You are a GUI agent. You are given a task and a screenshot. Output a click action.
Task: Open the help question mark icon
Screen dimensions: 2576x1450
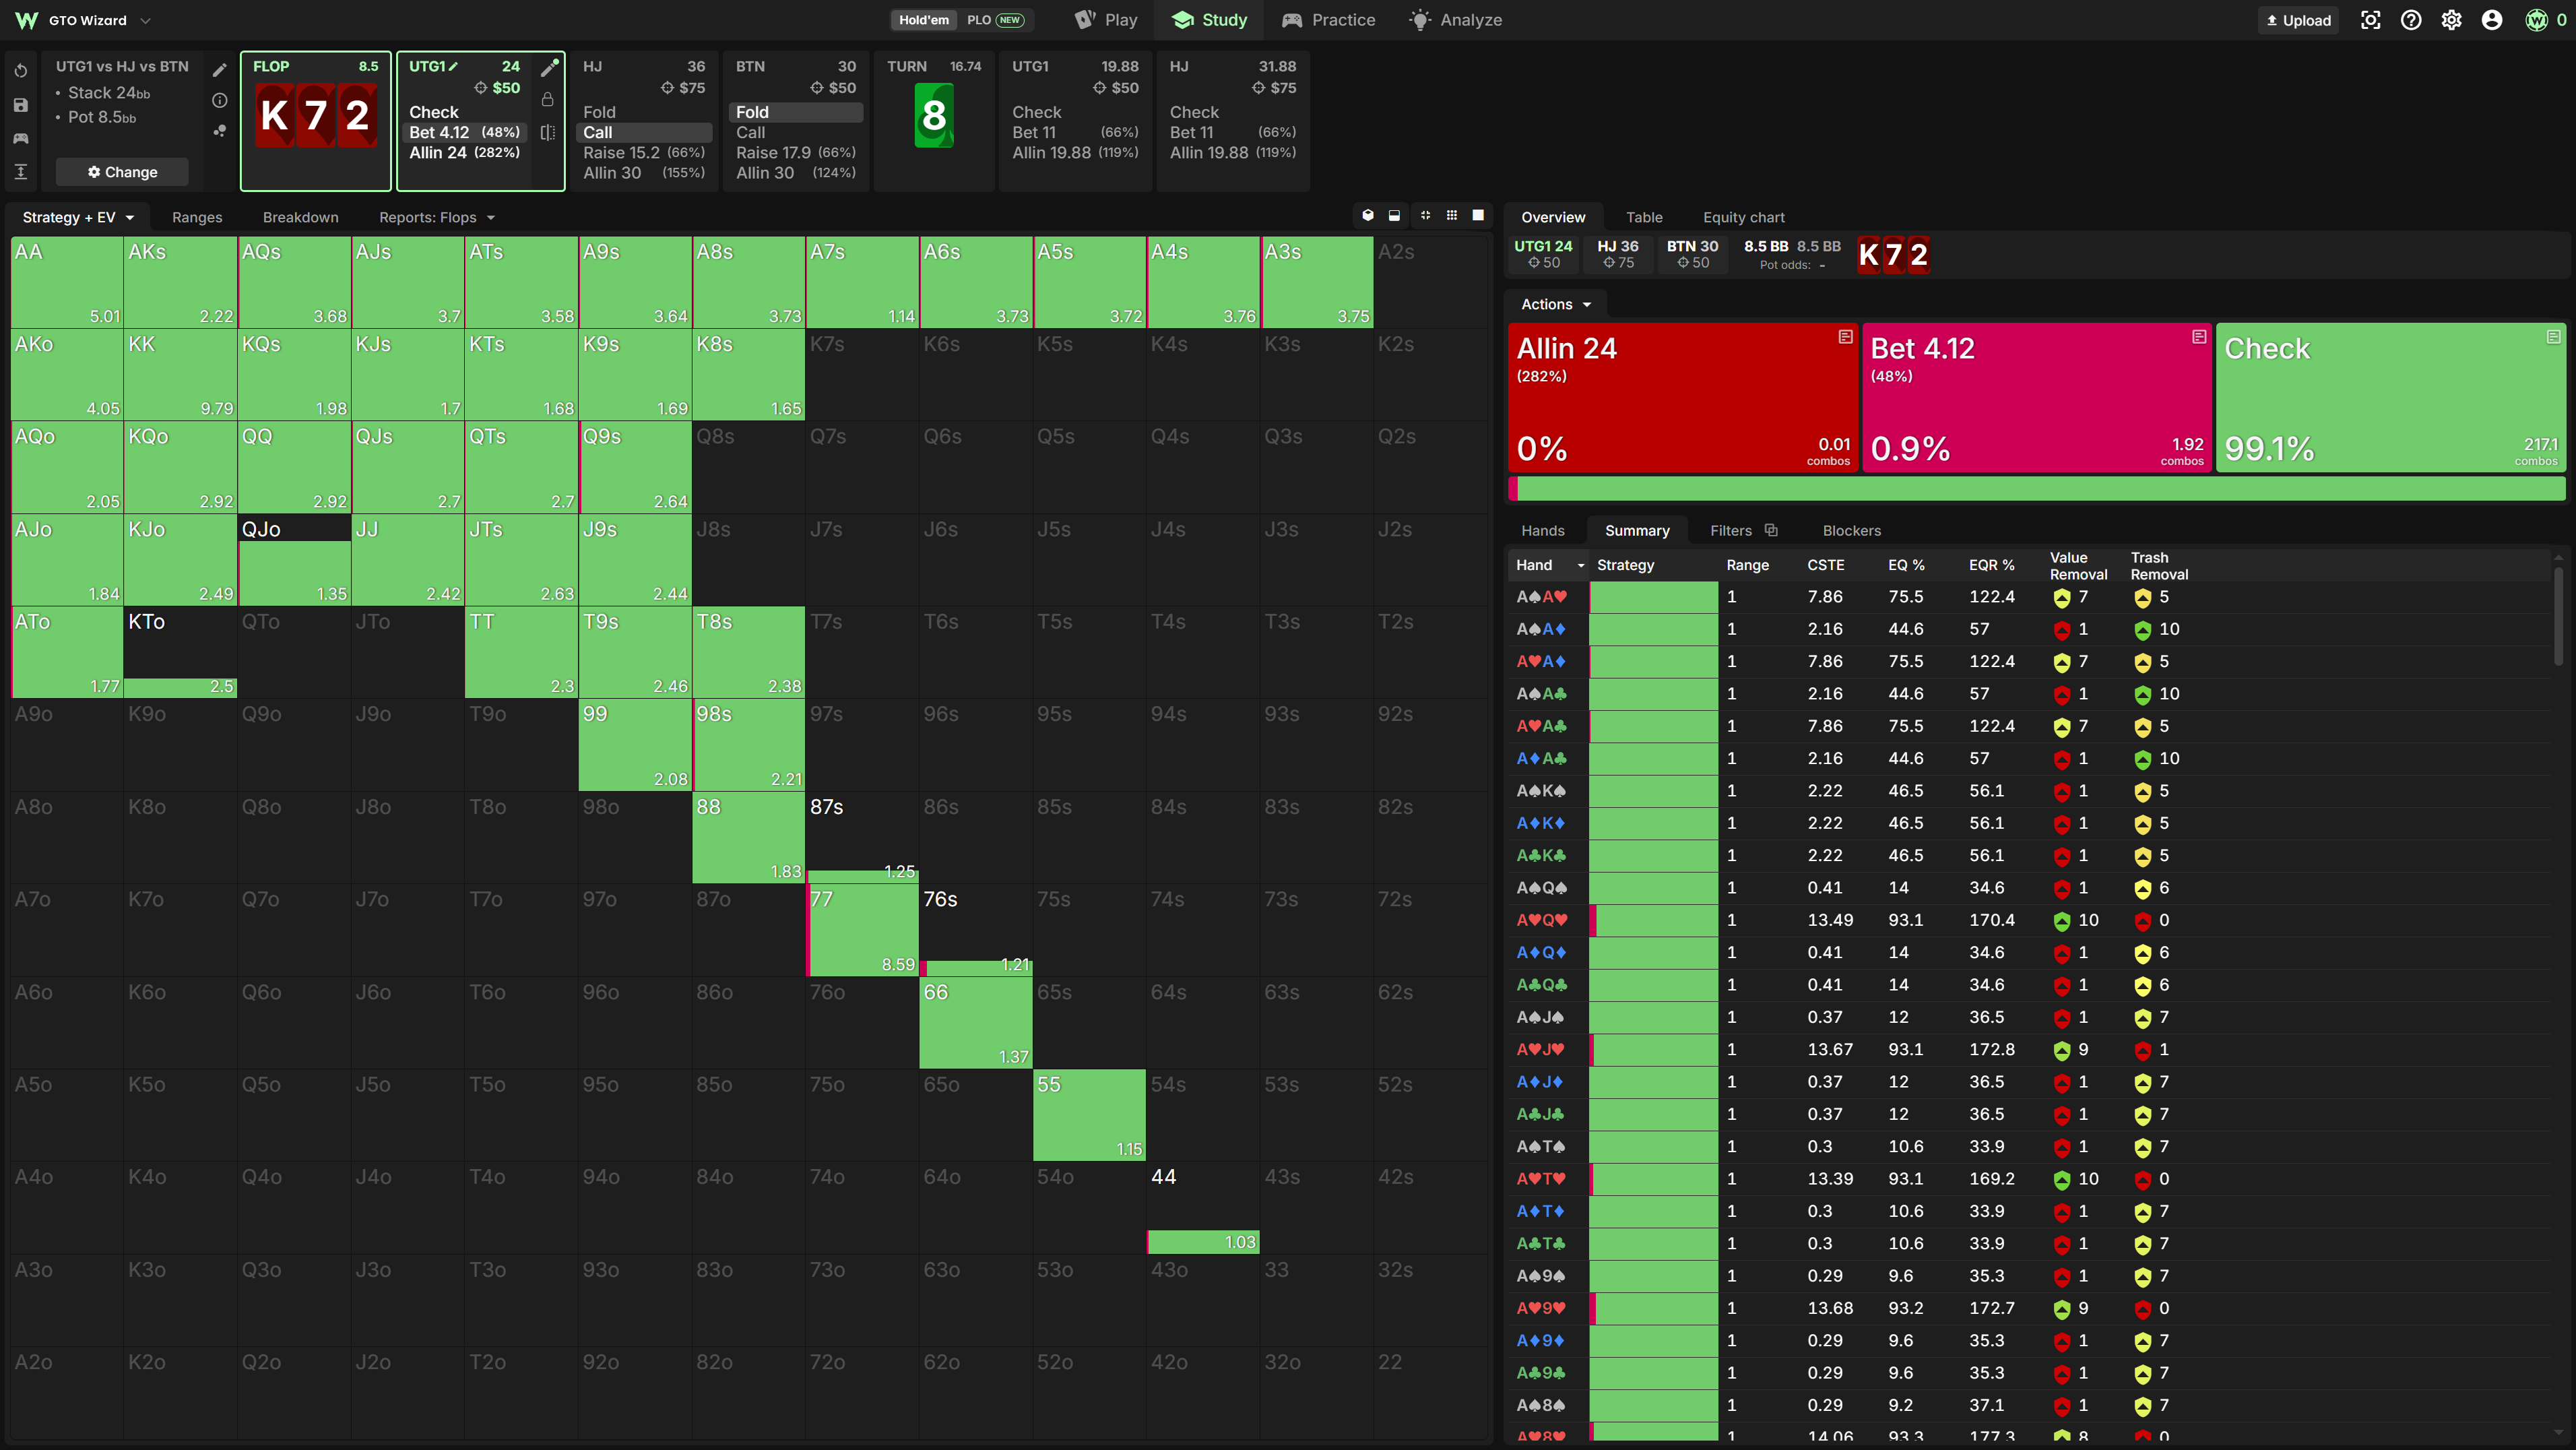click(x=2411, y=20)
